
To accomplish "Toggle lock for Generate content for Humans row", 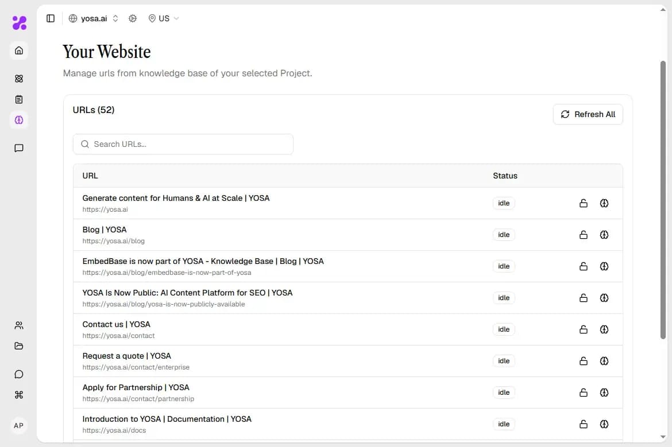I will coord(584,203).
